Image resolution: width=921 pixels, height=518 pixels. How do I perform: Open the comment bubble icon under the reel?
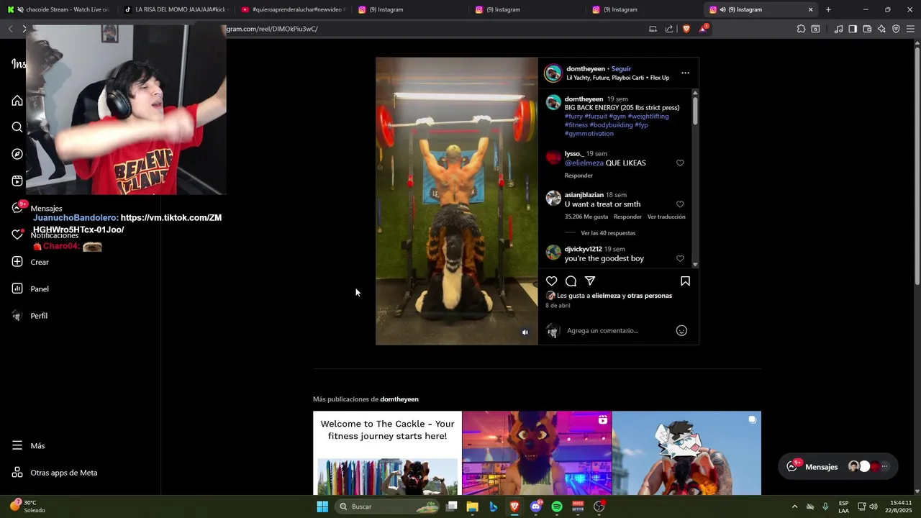pos(571,281)
